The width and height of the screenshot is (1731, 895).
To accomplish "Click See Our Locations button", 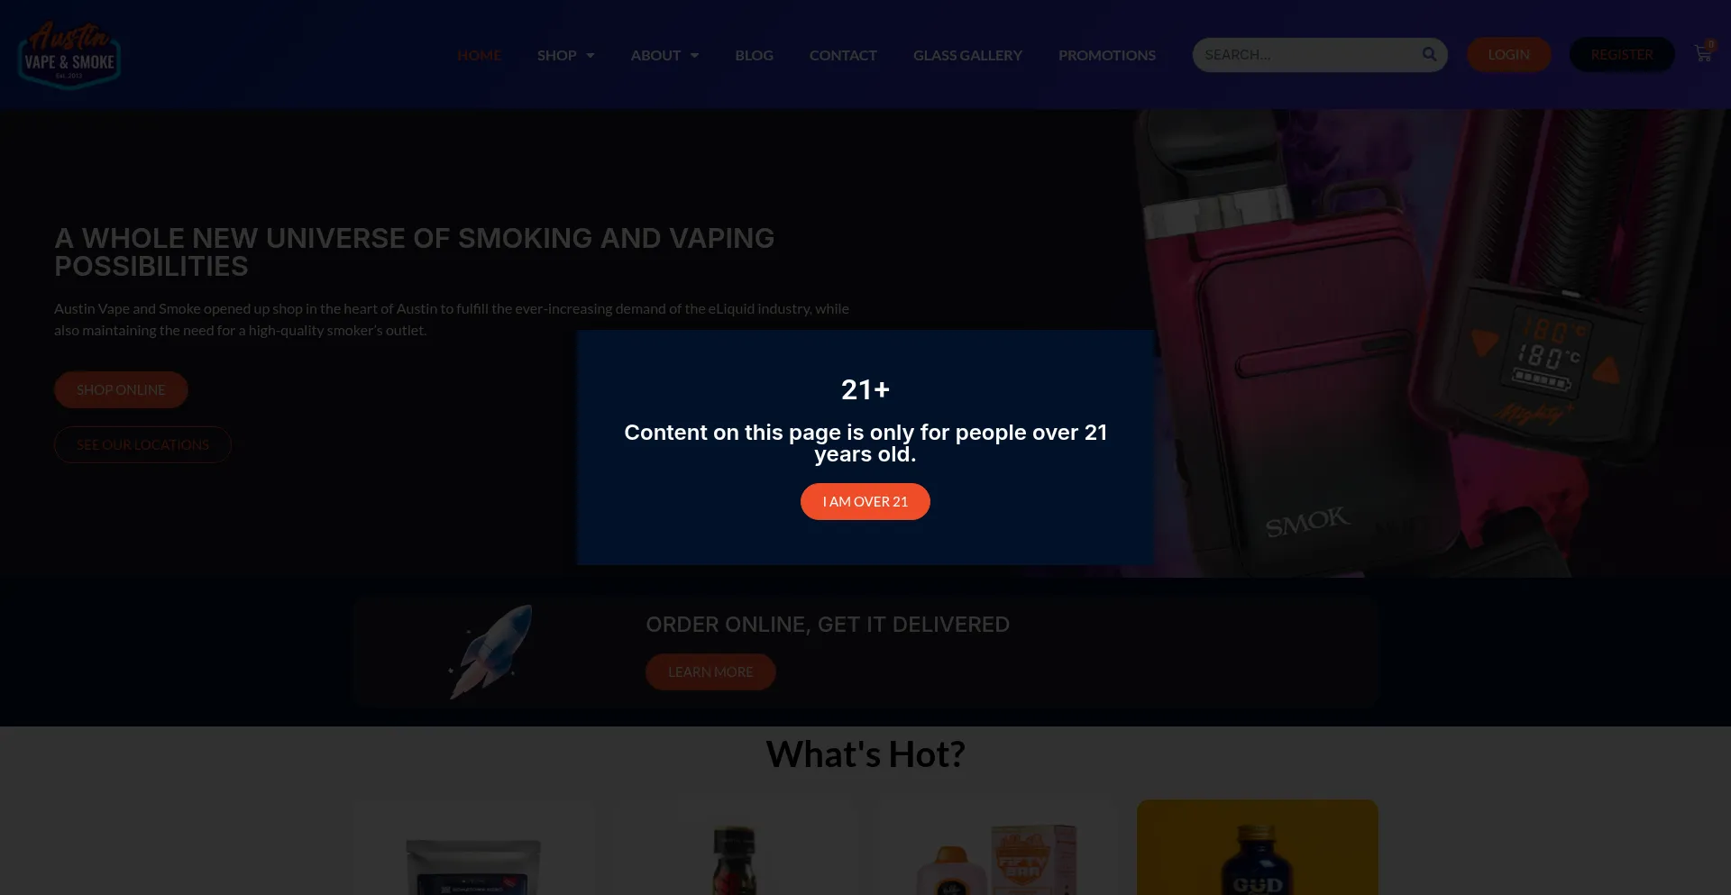I will point(142,444).
